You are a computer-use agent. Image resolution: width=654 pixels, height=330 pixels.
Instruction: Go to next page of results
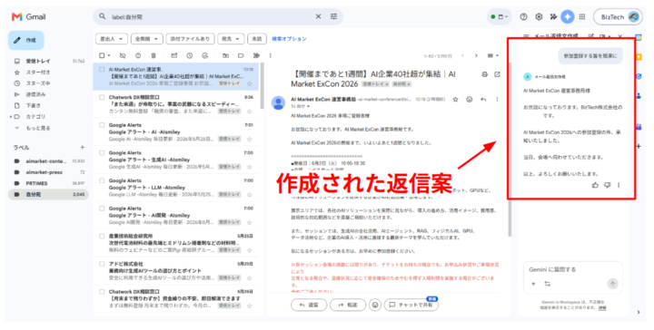(x=476, y=55)
